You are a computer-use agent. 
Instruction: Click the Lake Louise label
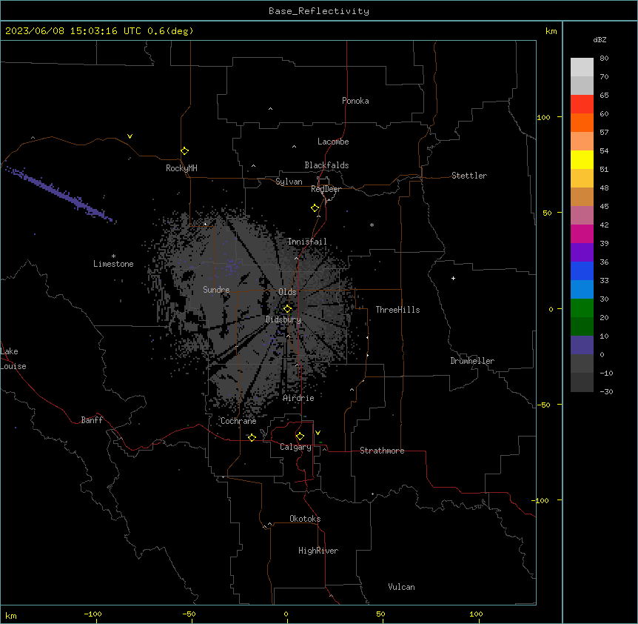13,359
